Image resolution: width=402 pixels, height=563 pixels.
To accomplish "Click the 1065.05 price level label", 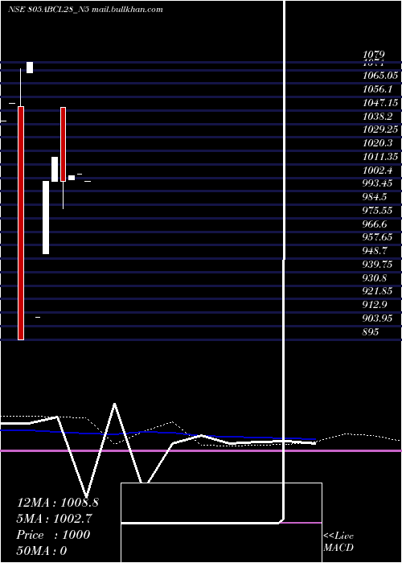I will (380, 76).
